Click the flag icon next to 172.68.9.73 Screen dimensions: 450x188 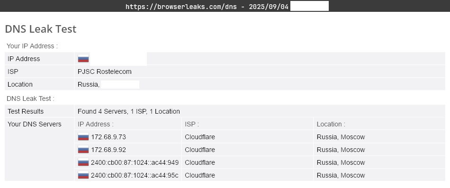pyautogui.click(x=83, y=137)
